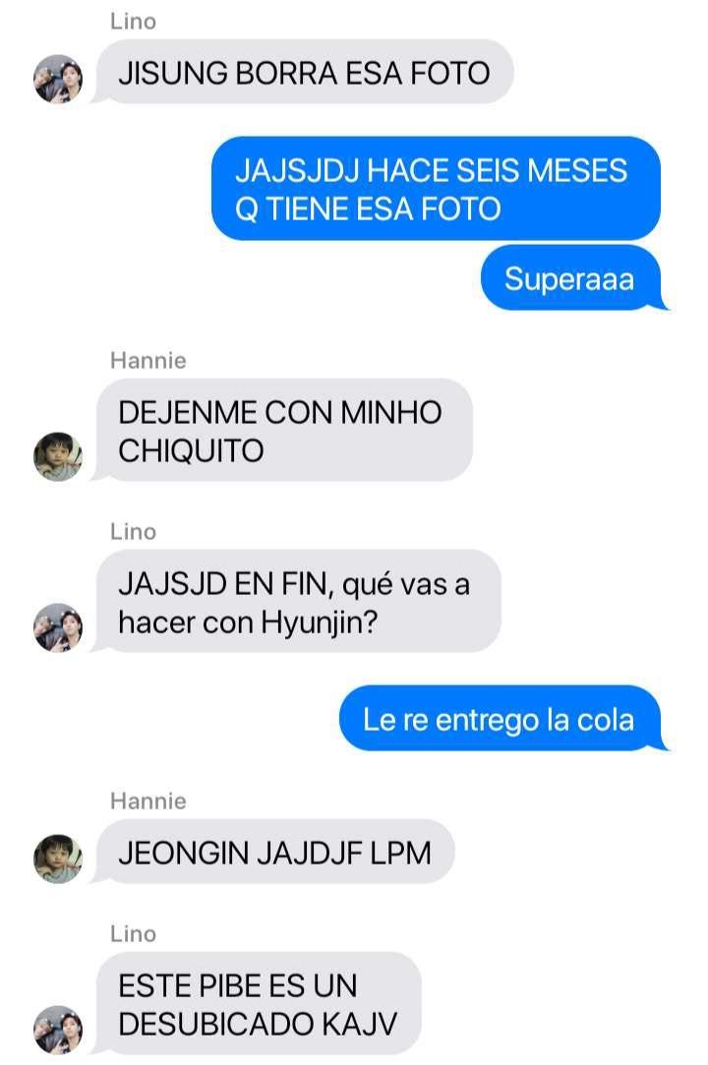This screenshot has width=708, height=1065.
Task: Tap the 'DEJENME CON MINHO CHIQUITO' bubble
Action: 282,430
